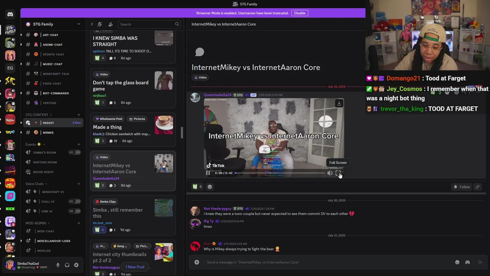
Task: Open the MUSIC-CHAT channel
Action: (53, 64)
